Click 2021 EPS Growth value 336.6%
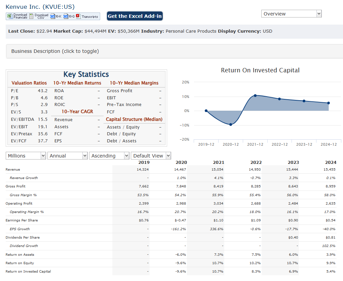This screenshot has height=281, width=343. click(x=216, y=229)
